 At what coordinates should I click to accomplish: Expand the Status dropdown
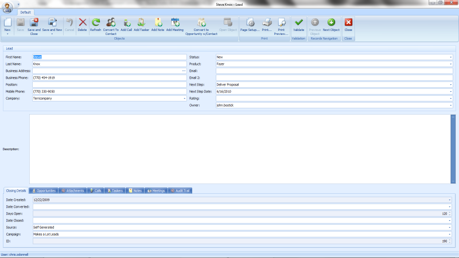[x=451, y=57]
